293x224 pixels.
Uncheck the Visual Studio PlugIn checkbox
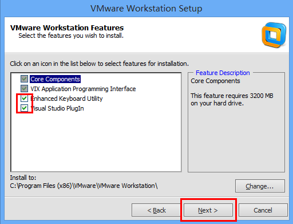pyautogui.click(x=24, y=108)
